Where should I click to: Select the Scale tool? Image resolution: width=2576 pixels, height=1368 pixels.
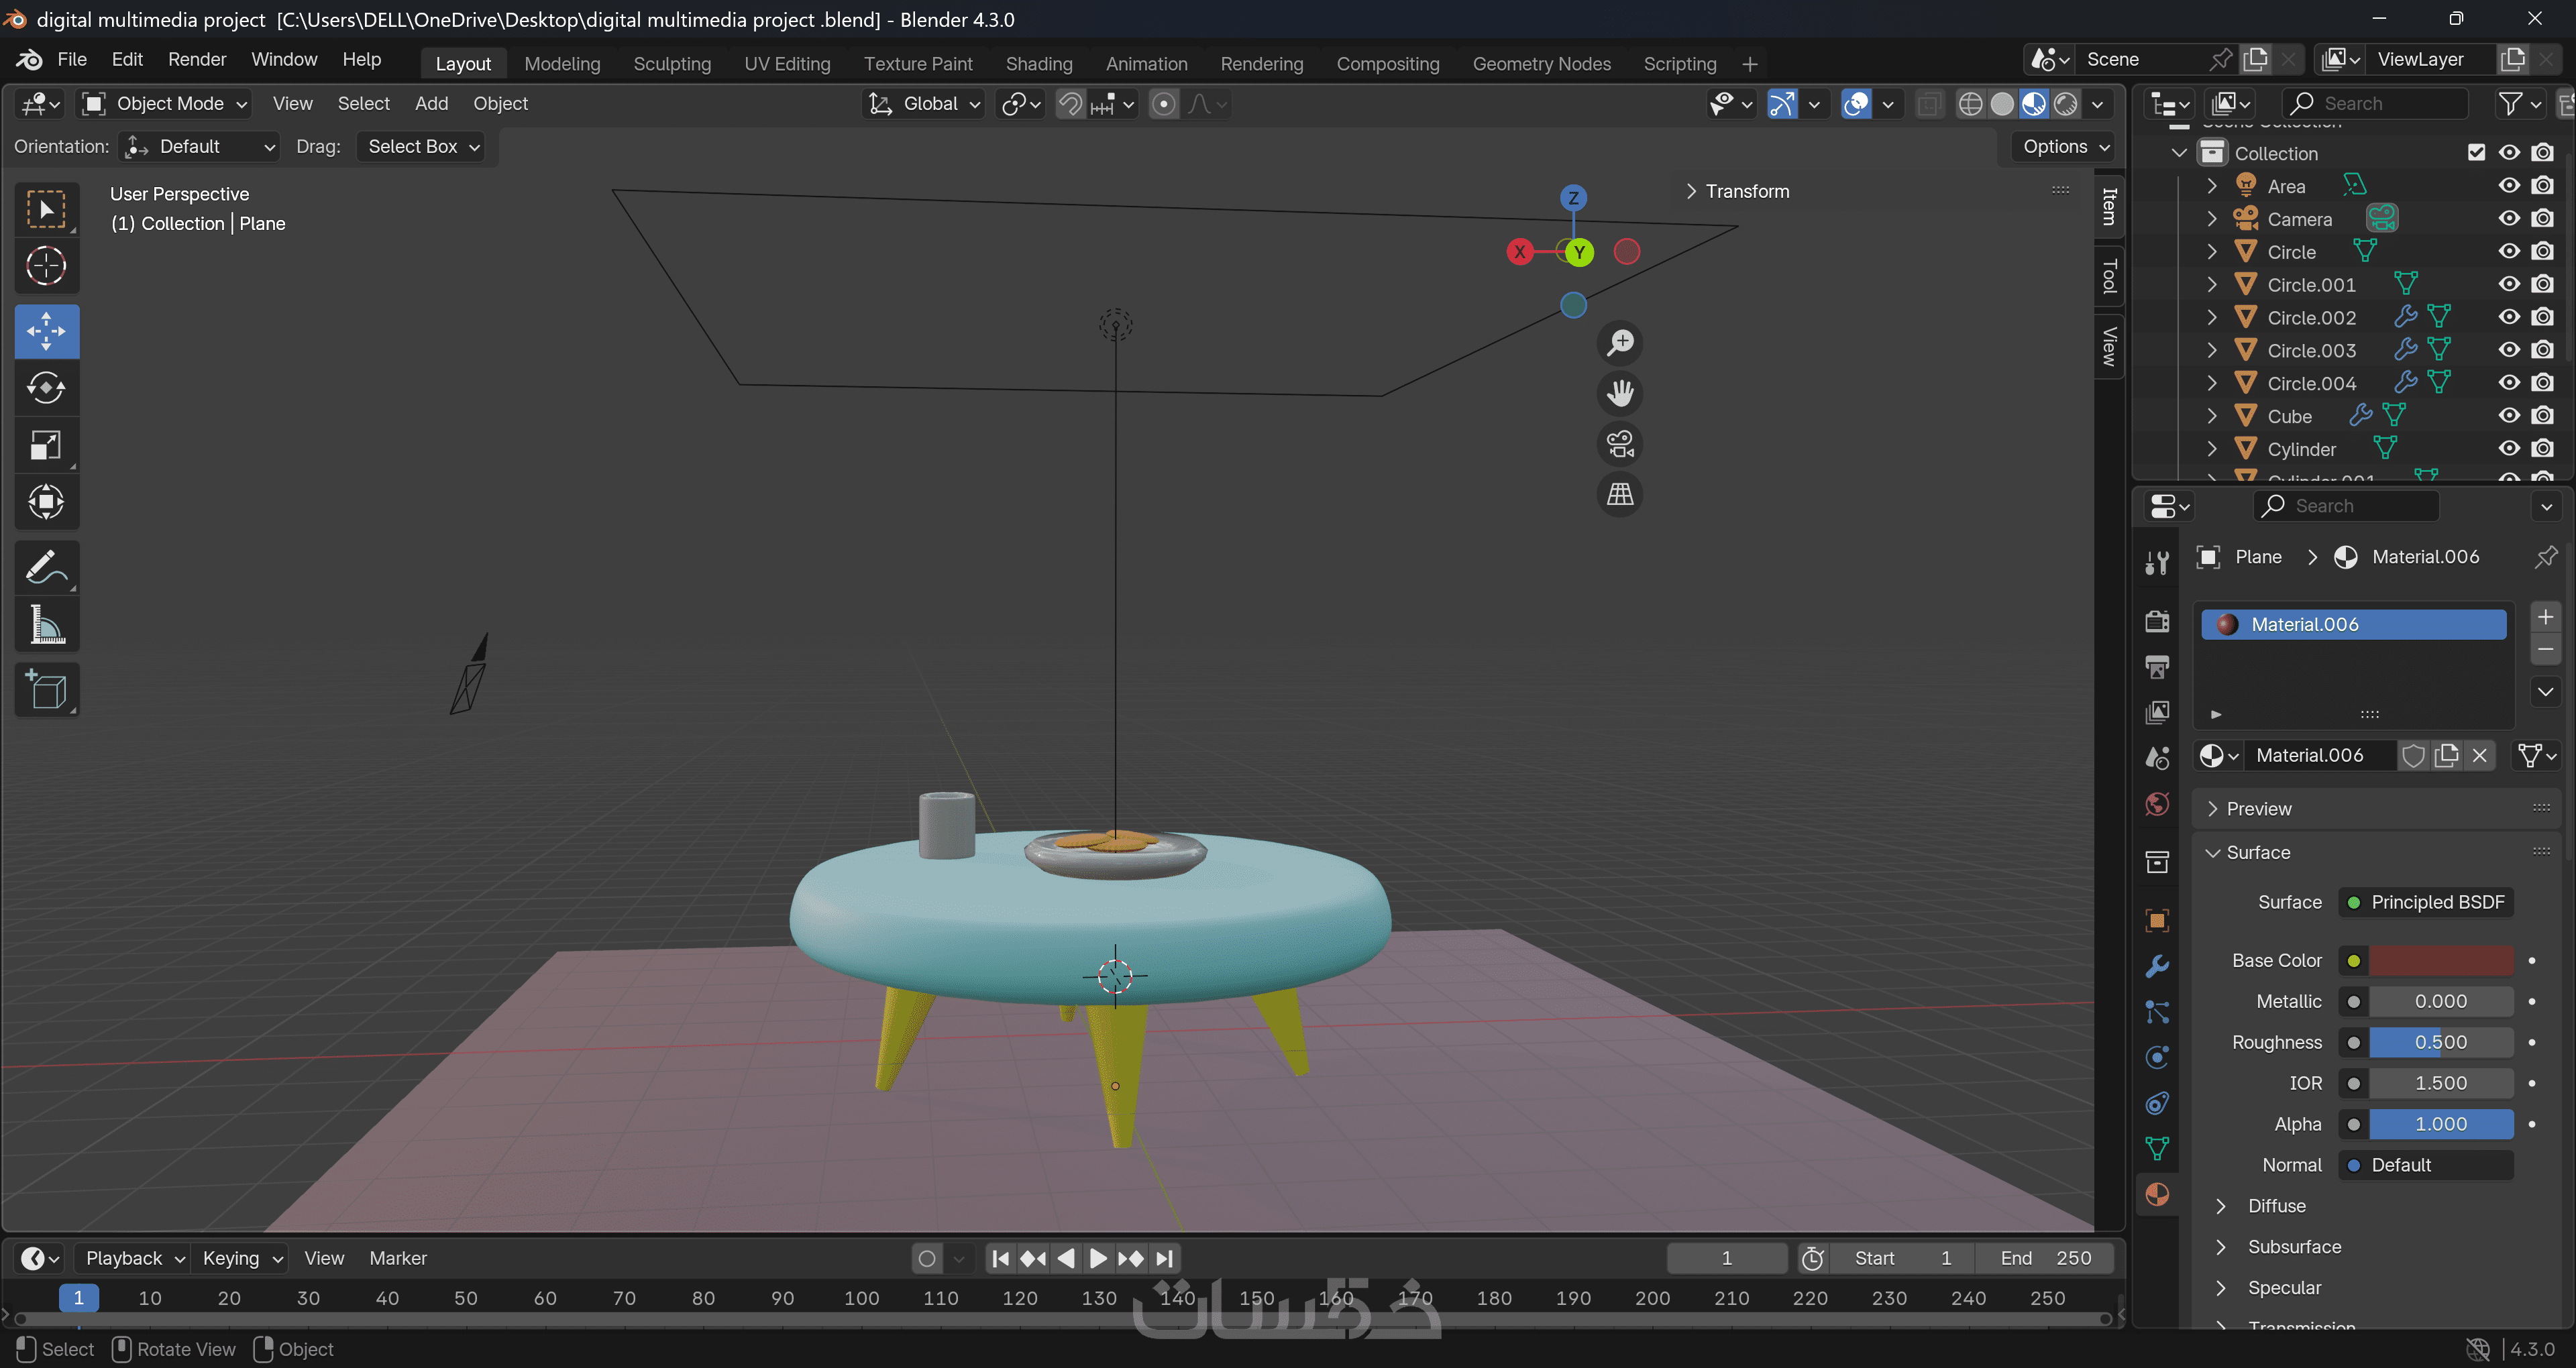pos(46,444)
